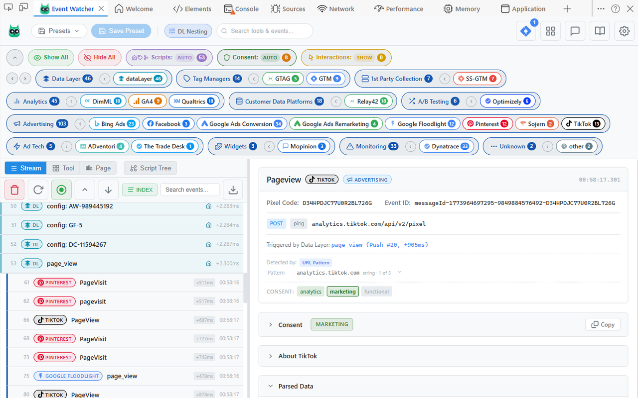Toggle Consent AUTO filter
Viewport: 638px width, 398px height.
257,58
